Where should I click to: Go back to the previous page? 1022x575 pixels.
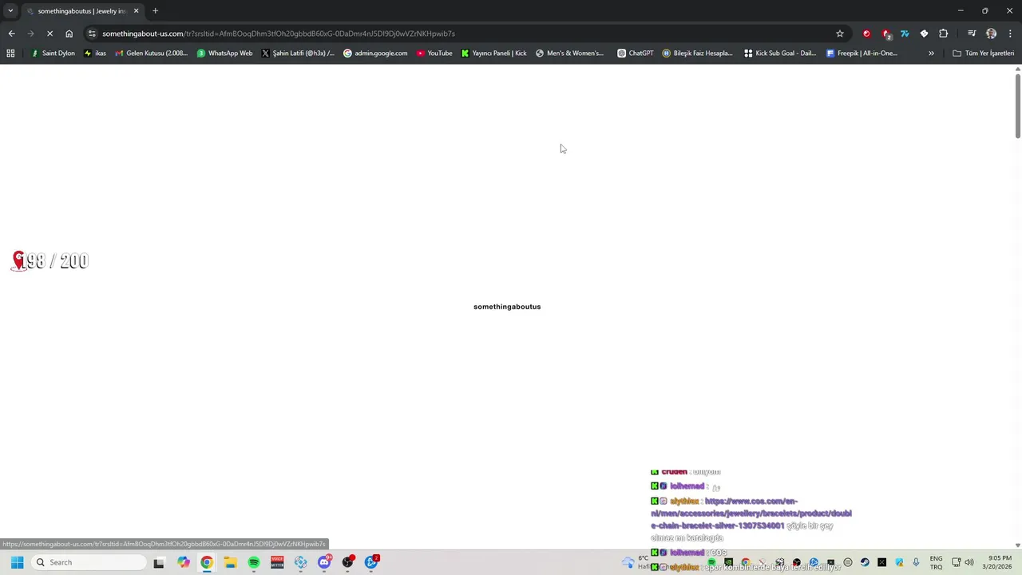point(11,34)
